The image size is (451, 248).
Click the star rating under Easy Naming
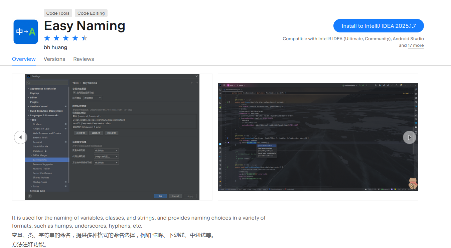[x=66, y=38]
